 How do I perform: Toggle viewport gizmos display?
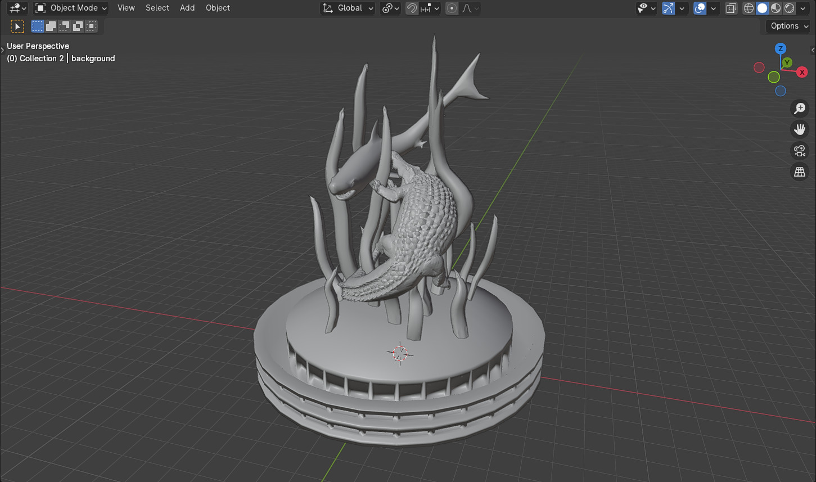pos(668,8)
